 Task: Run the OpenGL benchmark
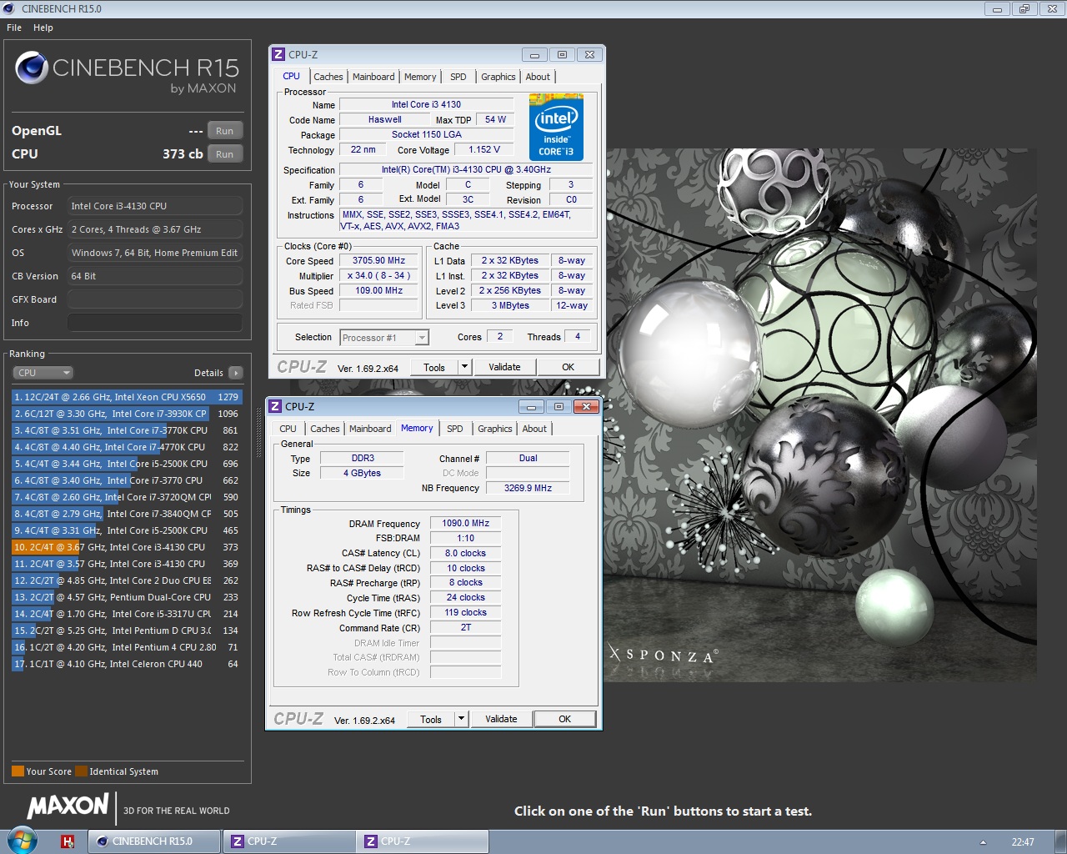coord(225,131)
